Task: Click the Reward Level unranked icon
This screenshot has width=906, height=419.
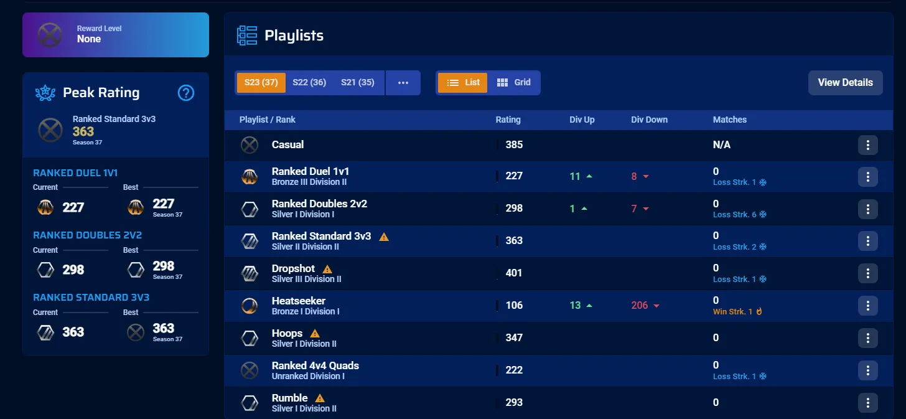Action: click(50, 35)
